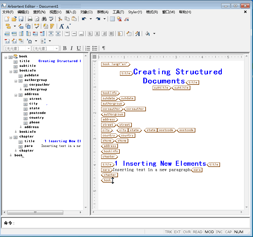Click the large A increase font icon
This screenshot has width=253, height=237.
click(x=61, y=26)
